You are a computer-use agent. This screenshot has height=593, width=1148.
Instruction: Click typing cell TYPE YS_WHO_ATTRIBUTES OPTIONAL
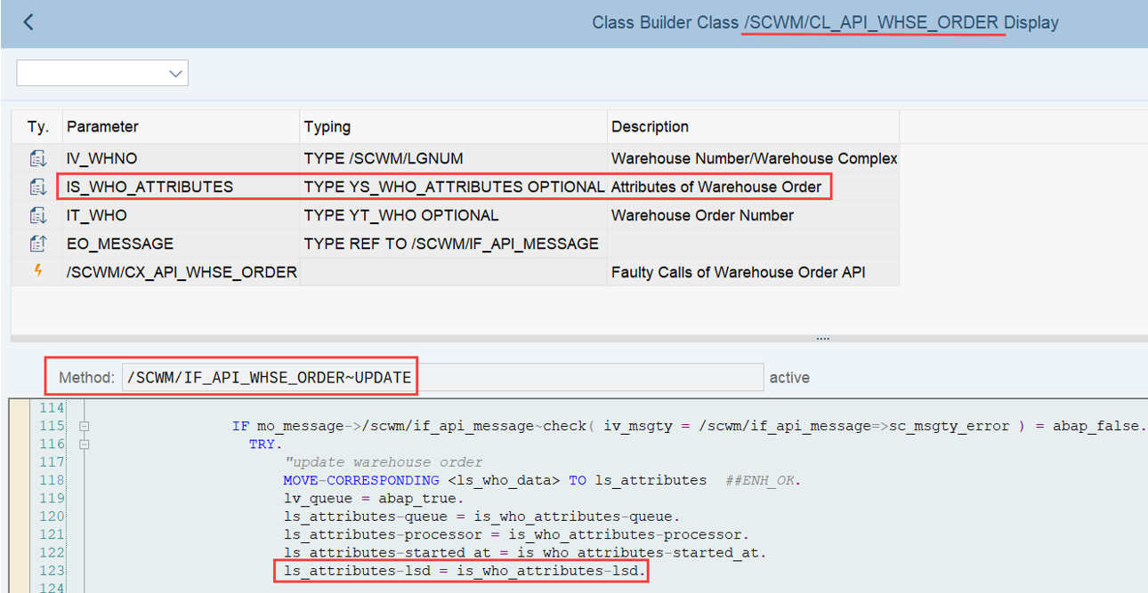tap(453, 187)
